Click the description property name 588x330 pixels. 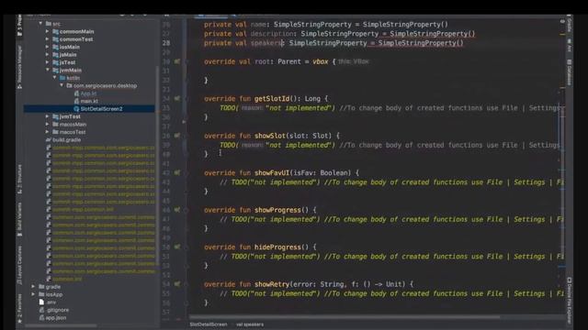tap(272, 34)
